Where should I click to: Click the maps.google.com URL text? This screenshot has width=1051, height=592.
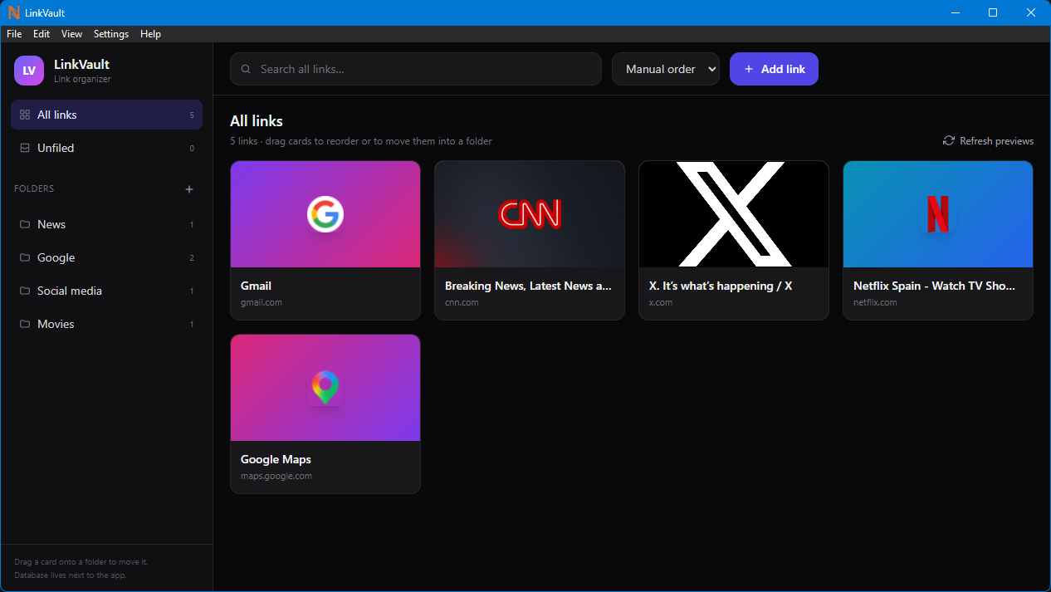pos(276,476)
